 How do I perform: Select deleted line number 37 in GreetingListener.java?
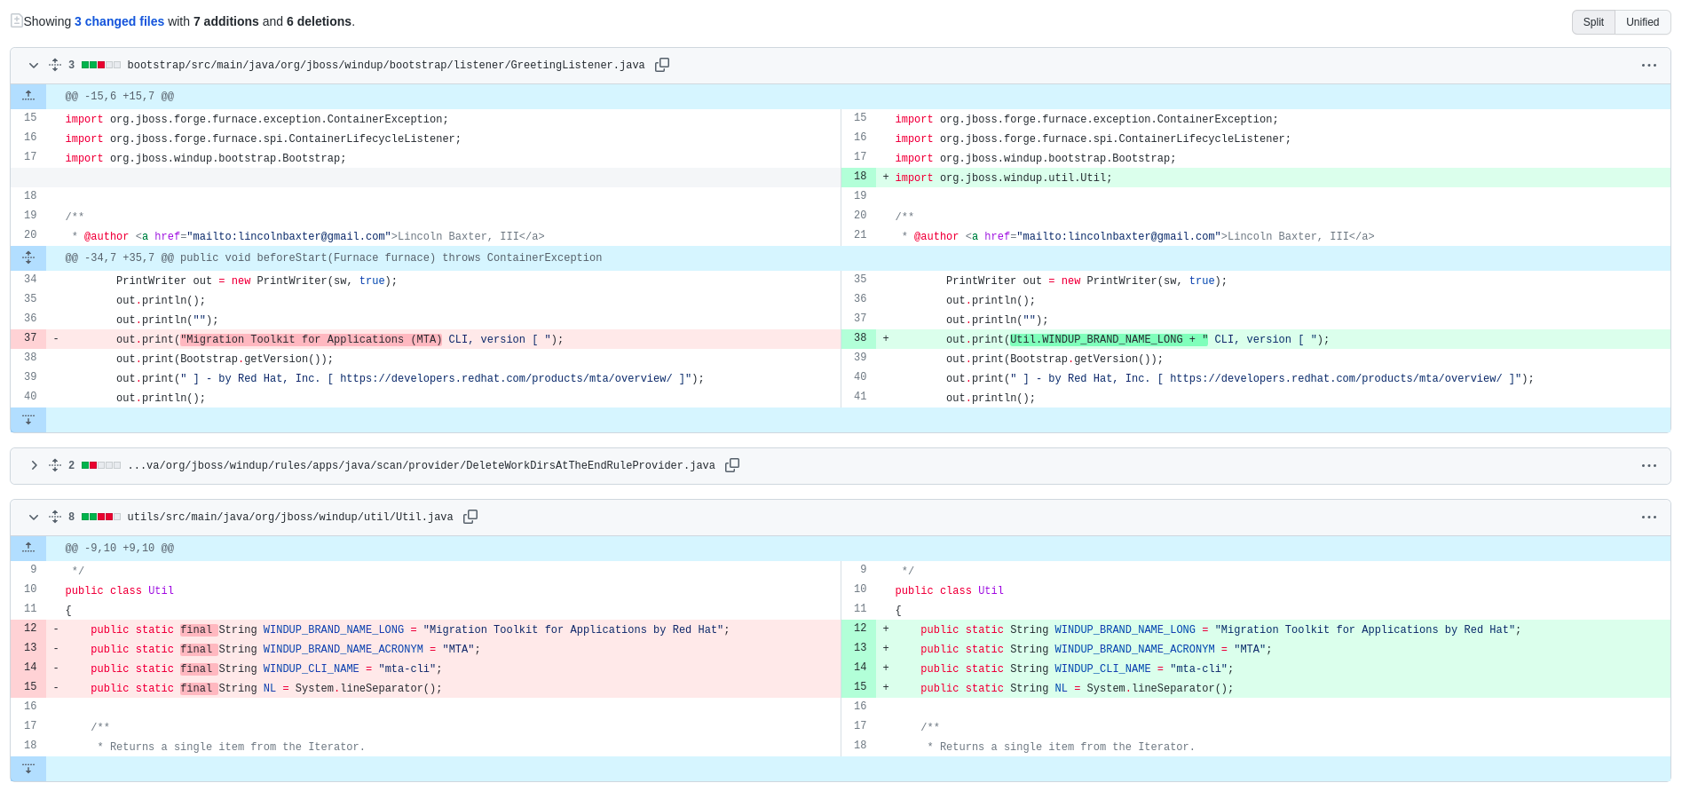[x=30, y=338]
